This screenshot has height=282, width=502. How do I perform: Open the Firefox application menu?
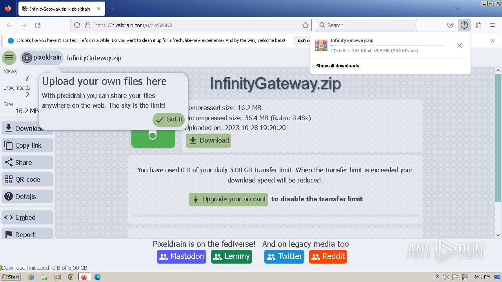point(493,25)
